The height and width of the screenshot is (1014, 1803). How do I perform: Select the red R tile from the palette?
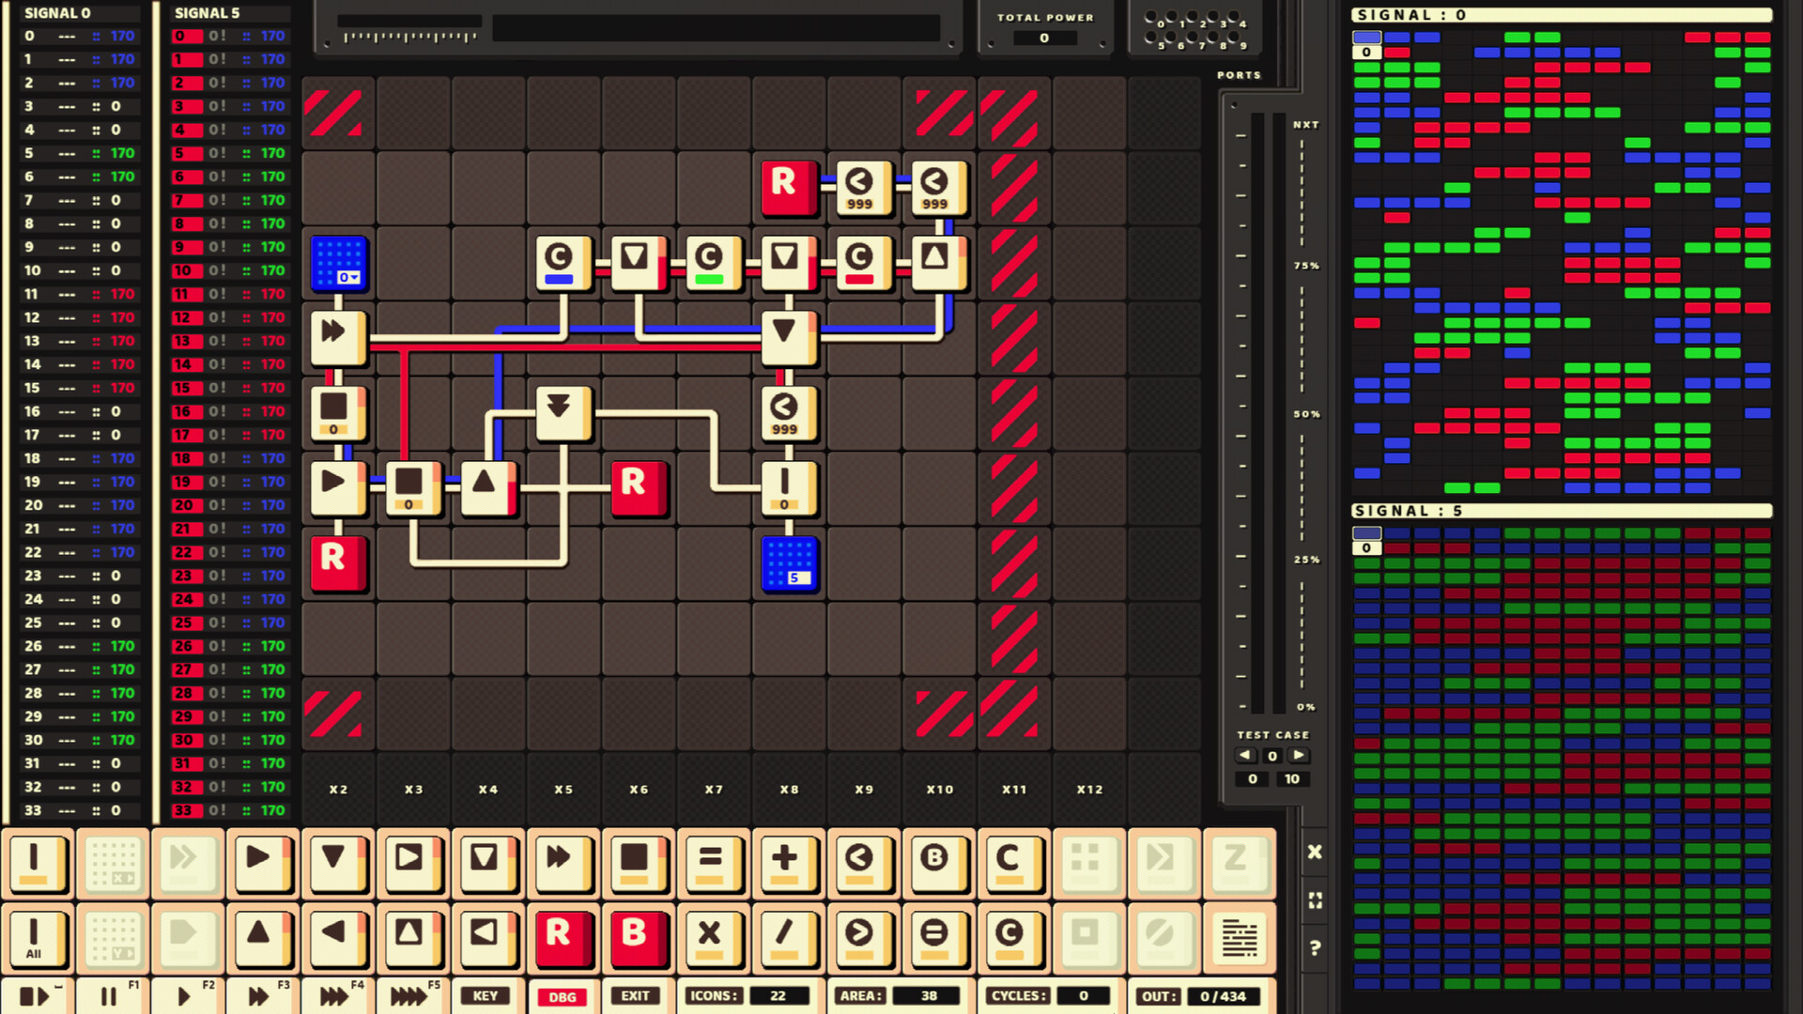(x=562, y=938)
